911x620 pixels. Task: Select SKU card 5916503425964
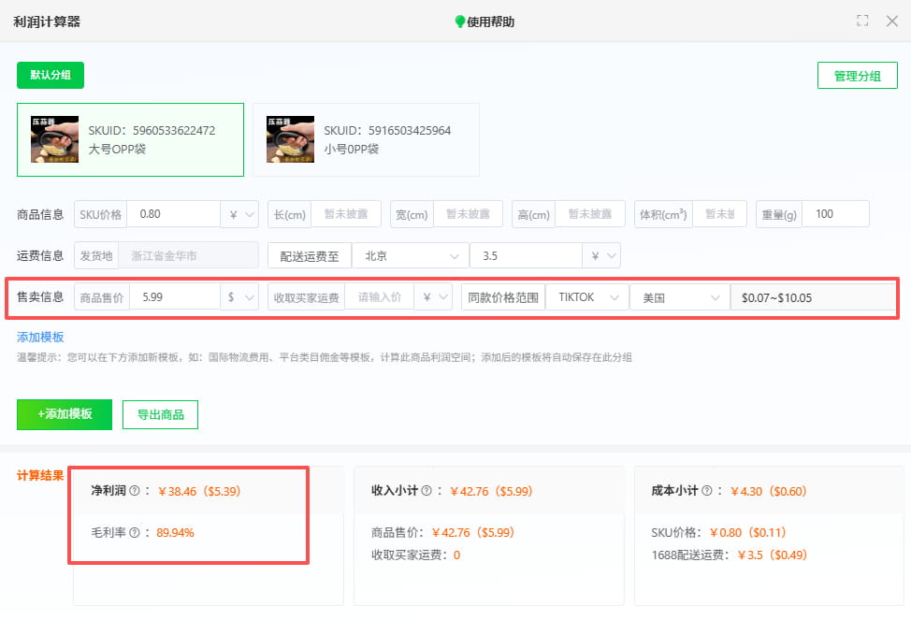point(366,138)
